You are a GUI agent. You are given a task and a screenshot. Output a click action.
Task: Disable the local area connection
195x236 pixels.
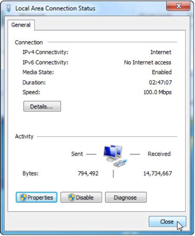81,197
